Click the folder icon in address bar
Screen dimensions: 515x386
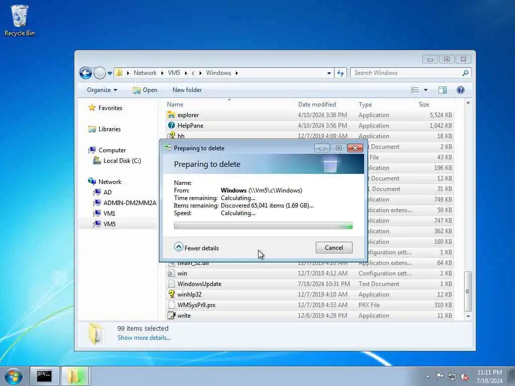point(119,73)
